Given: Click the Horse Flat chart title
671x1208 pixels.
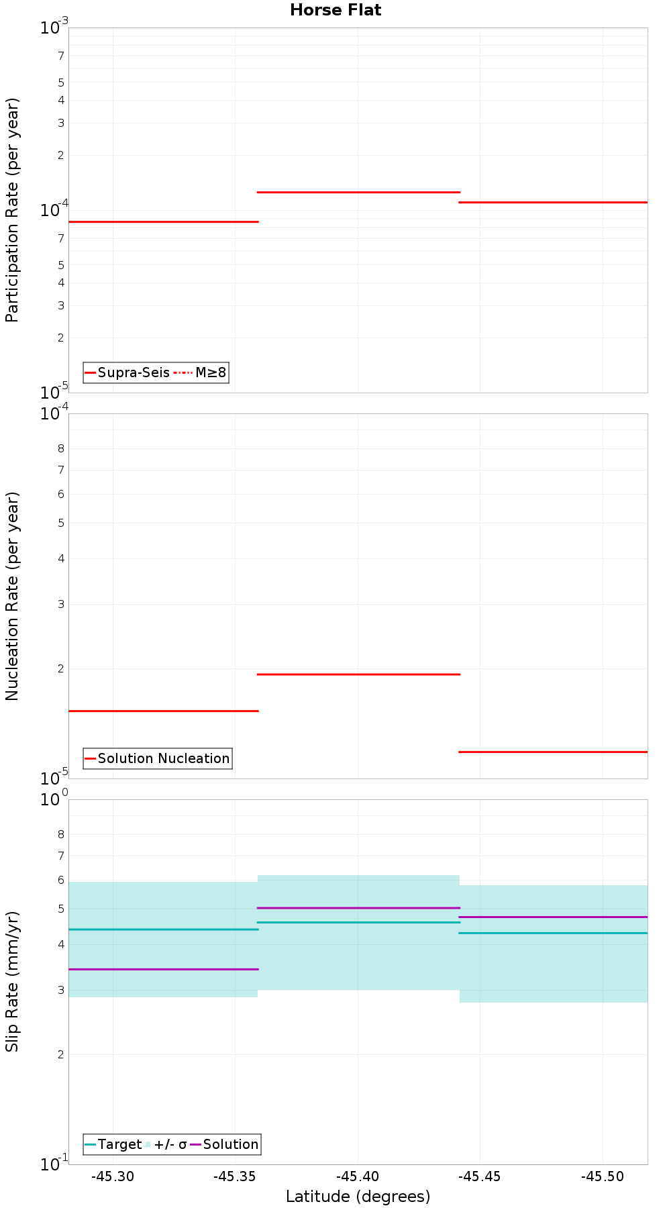Looking at the screenshot, I should click(x=335, y=10).
